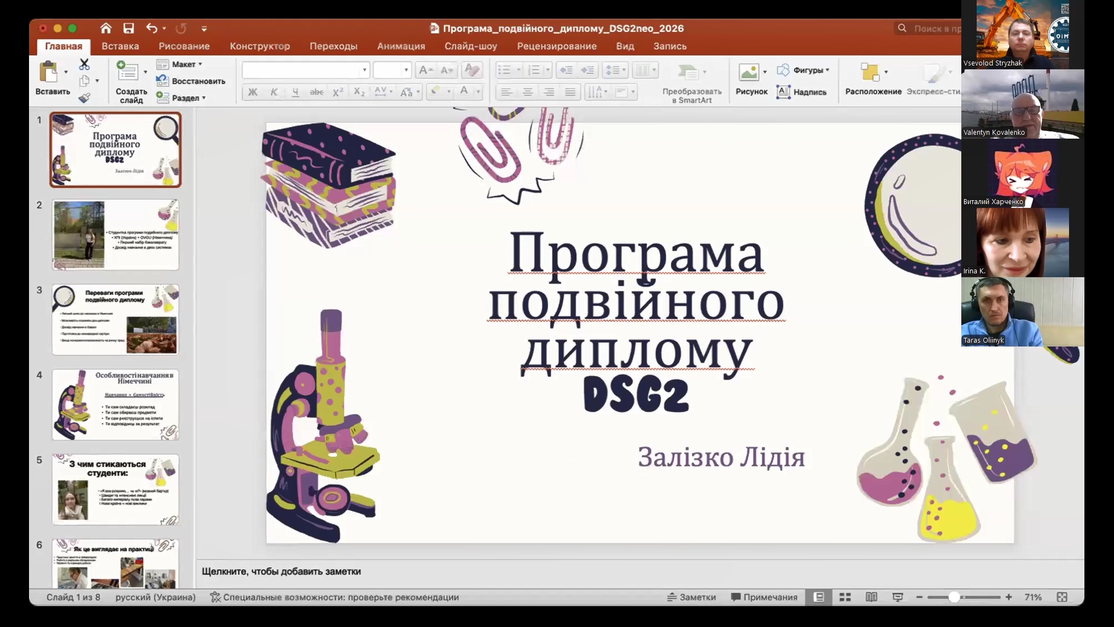Toggle normal view button in status bar
This screenshot has height=627, width=1114.
click(x=819, y=597)
